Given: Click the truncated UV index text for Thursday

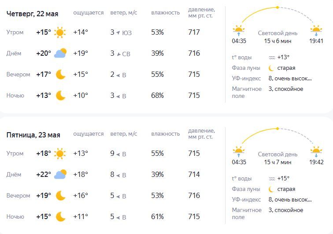Looking at the screenshot, I should tap(290, 79).
